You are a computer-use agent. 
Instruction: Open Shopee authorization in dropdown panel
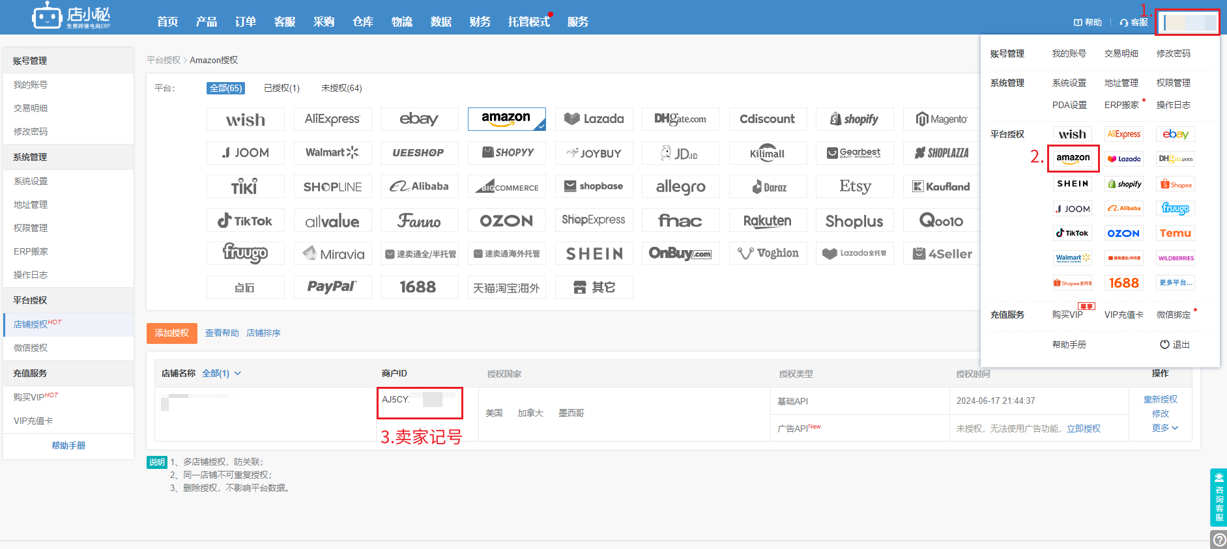tap(1176, 184)
